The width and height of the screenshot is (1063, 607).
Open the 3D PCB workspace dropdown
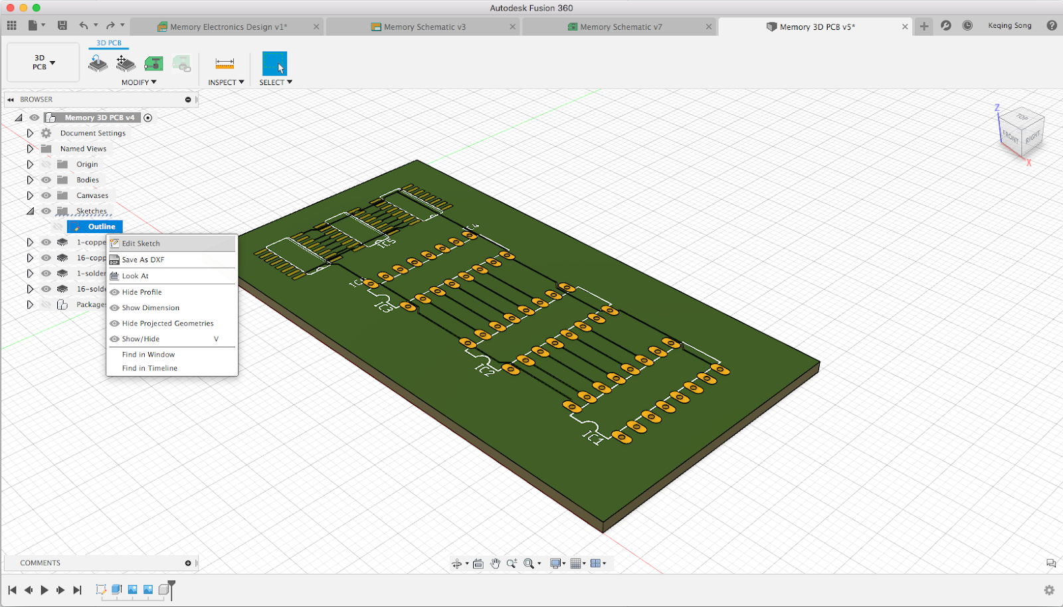pyautogui.click(x=43, y=63)
